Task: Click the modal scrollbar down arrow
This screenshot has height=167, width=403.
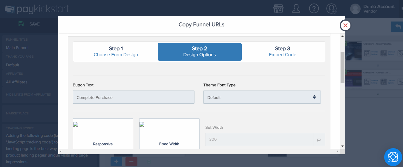Action: click(342, 146)
